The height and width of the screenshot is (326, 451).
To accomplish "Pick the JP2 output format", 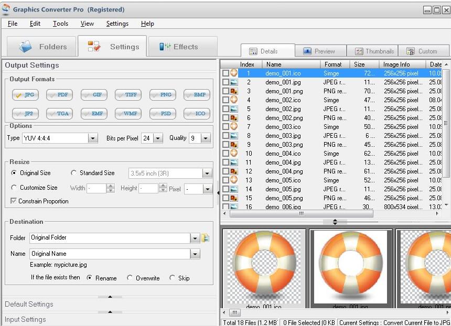I will pos(25,114).
